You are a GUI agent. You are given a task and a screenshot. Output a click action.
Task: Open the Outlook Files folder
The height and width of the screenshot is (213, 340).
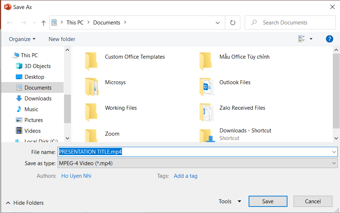pyautogui.click(x=235, y=82)
